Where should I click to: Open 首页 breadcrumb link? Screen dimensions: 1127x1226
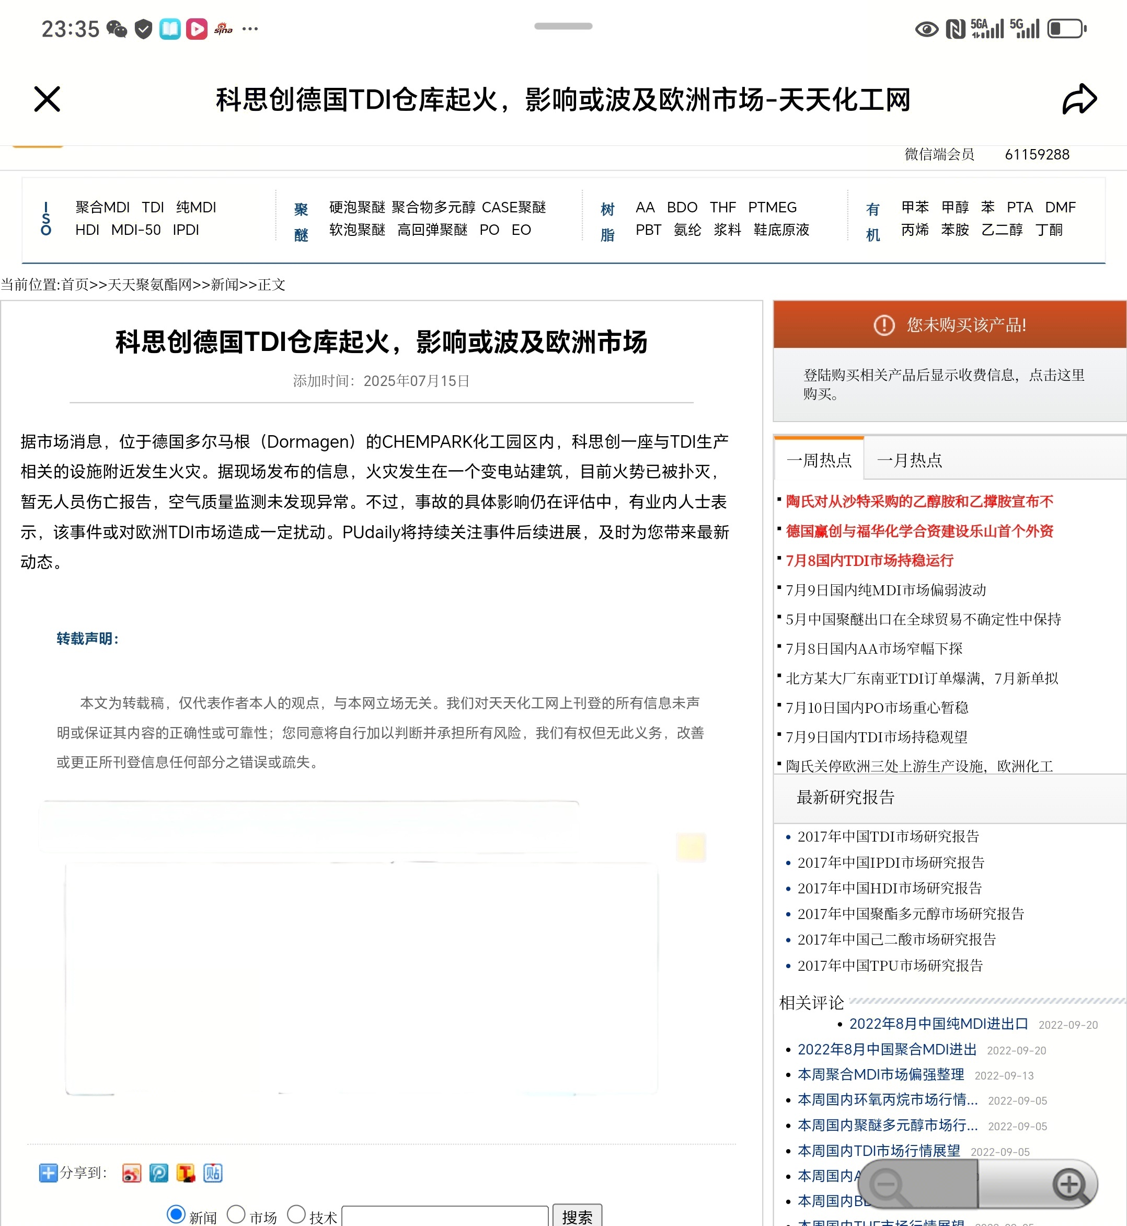[x=76, y=285]
